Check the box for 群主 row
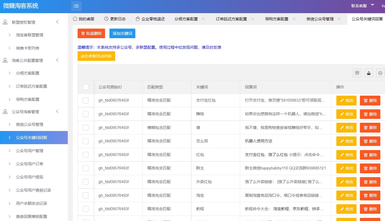385x221 pixels. click(x=86, y=168)
